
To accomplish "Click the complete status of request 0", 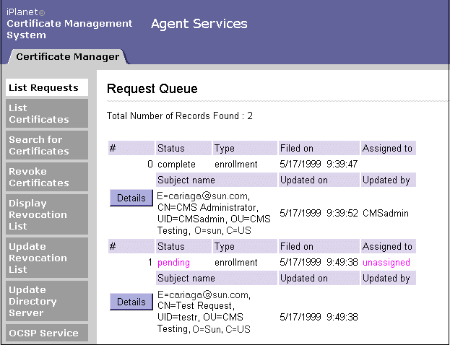I will point(176,165).
